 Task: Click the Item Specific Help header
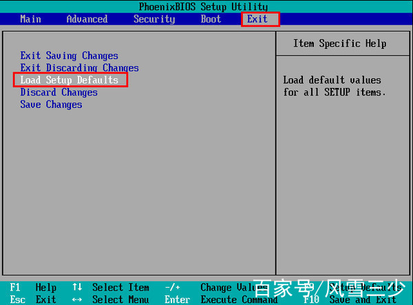(x=340, y=43)
